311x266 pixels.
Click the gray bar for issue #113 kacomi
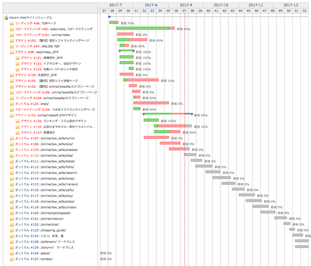tap(213, 172)
